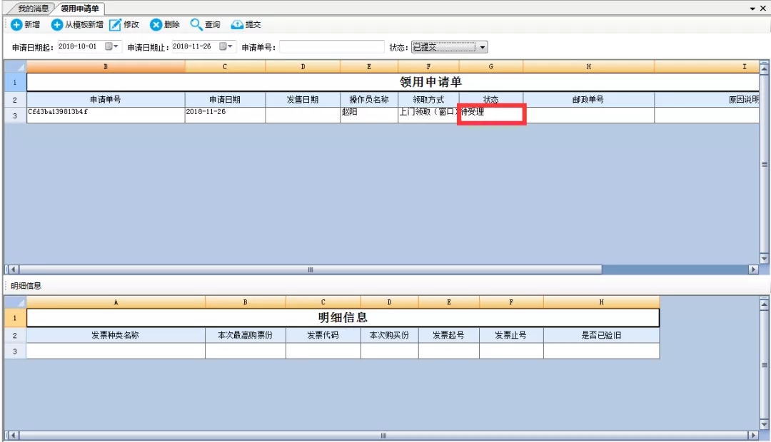This screenshot has width=771, height=442.
Task: Click the 发票种类名称 column header
Action: pos(116,335)
